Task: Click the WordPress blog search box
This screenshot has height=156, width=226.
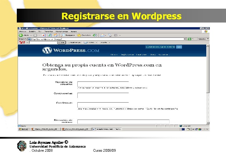Action: [160, 47]
